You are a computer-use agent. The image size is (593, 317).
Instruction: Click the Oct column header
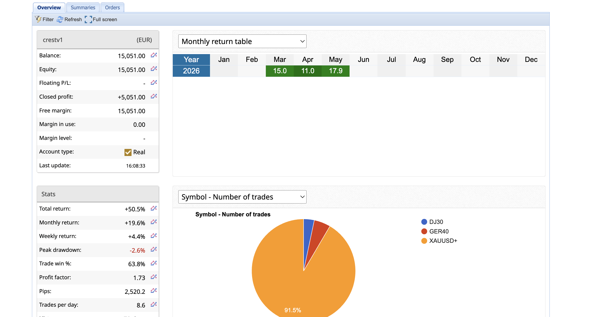[475, 60]
